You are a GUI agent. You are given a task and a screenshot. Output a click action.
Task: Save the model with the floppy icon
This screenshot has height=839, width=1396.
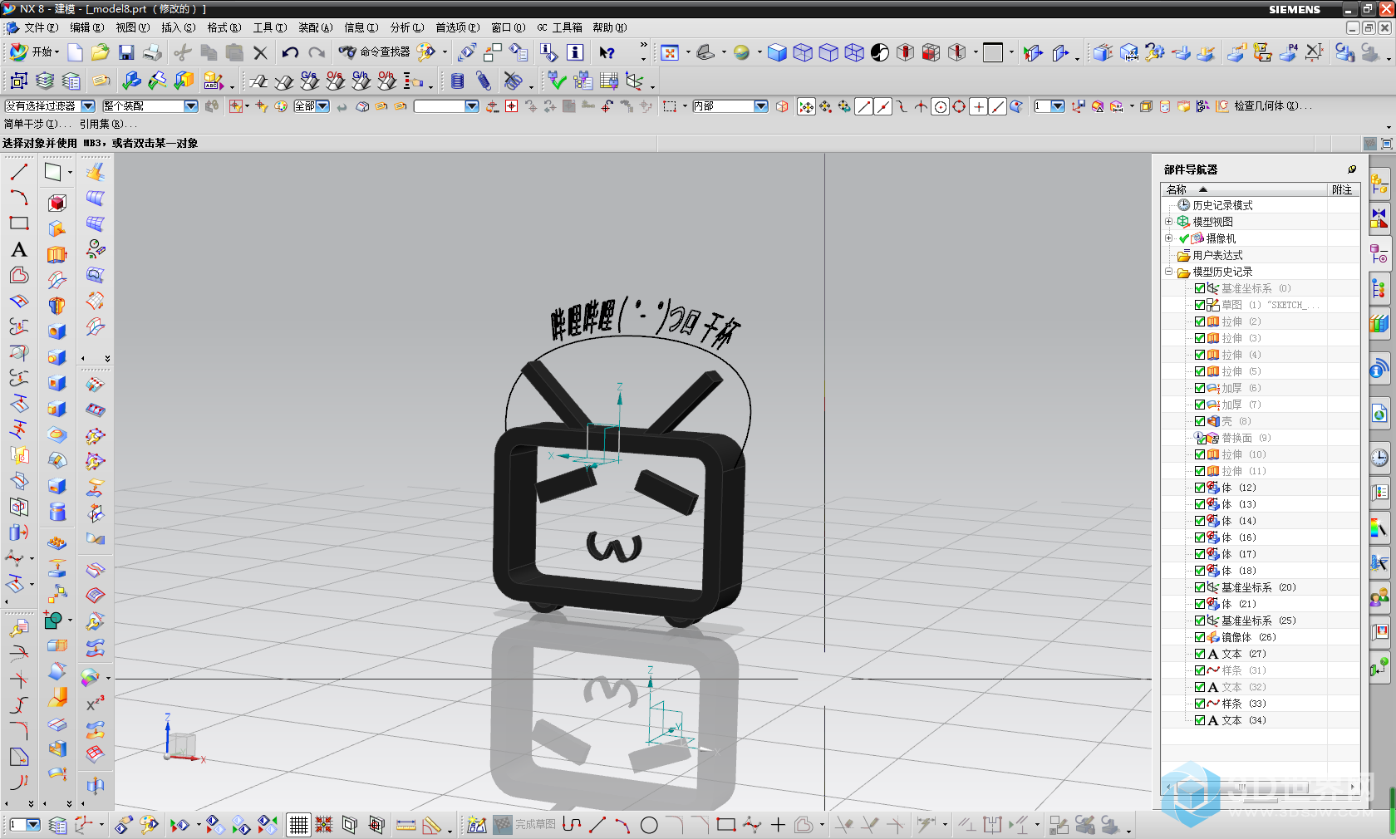coord(126,52)
